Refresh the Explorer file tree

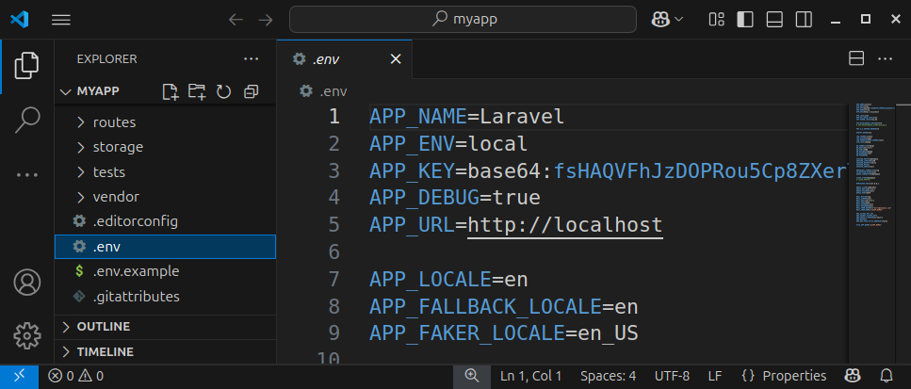[x=223, y=91]
